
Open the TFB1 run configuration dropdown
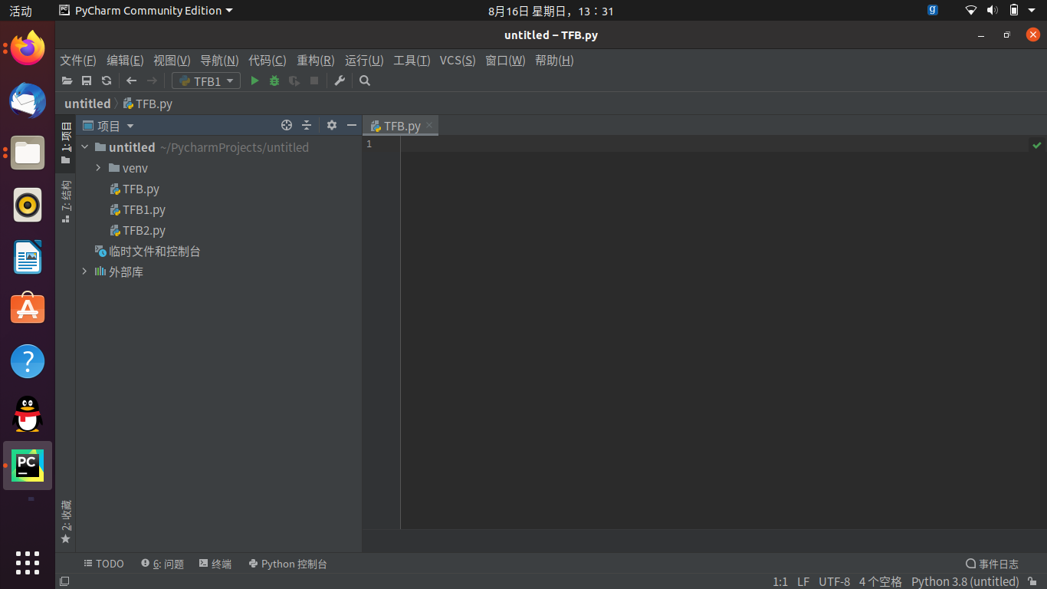[206, 81]
